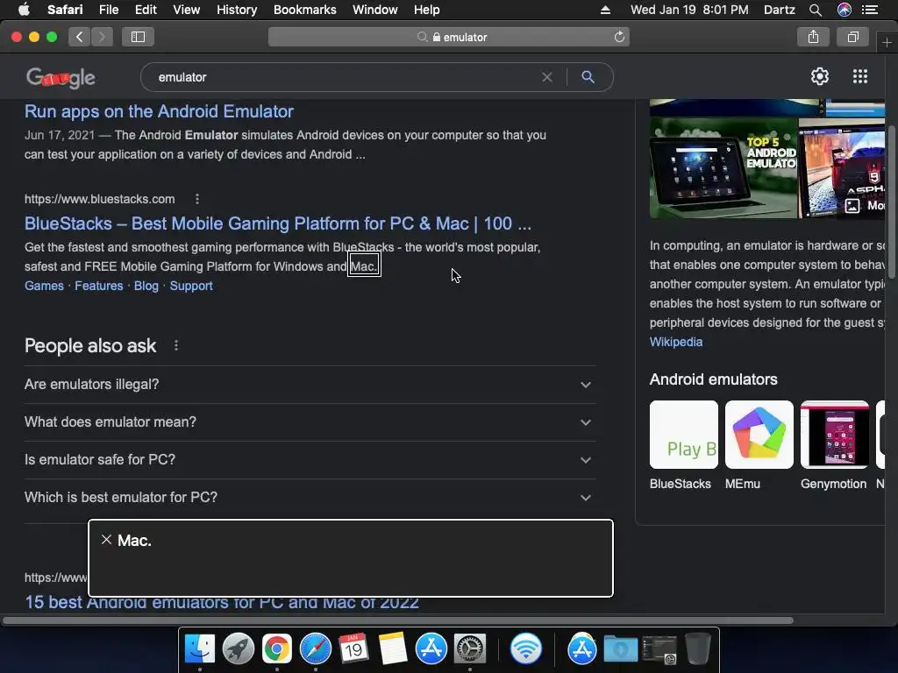Open 'Run apps on the Android Emulator' result
The image size is (898, 673).
click(159, 111)
